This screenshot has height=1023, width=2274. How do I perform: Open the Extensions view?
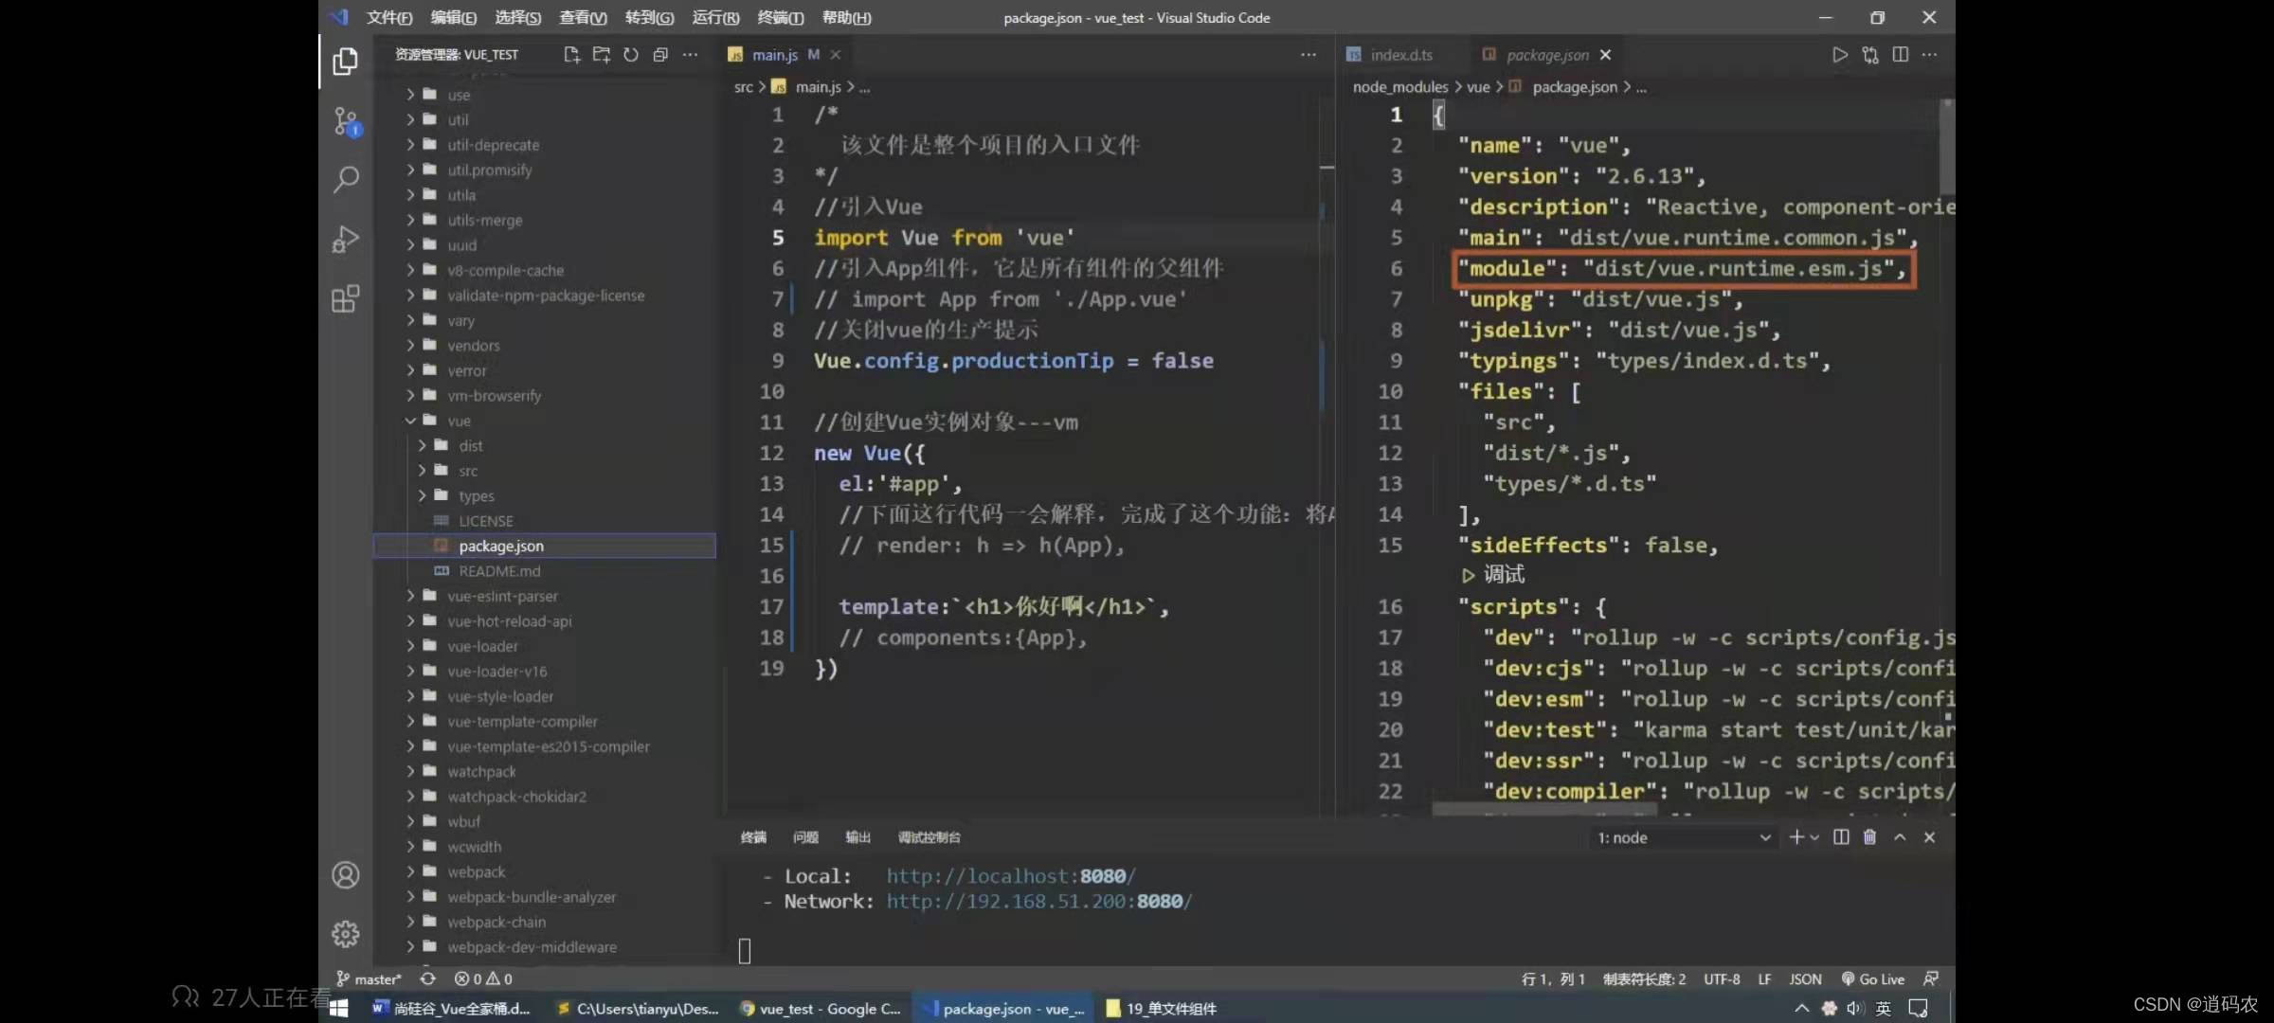(345, 298)
